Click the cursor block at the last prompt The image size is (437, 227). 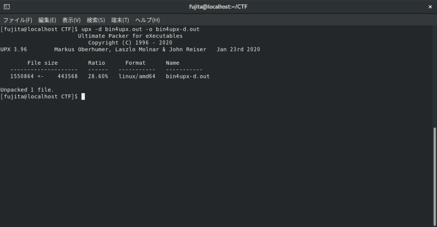click(x=83, y=97)
